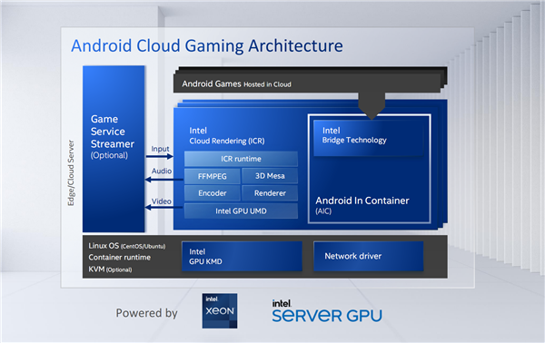Click the Input arrow pointing right
Viewport: 545px width, 343px height.
click(x=160, y=157)
